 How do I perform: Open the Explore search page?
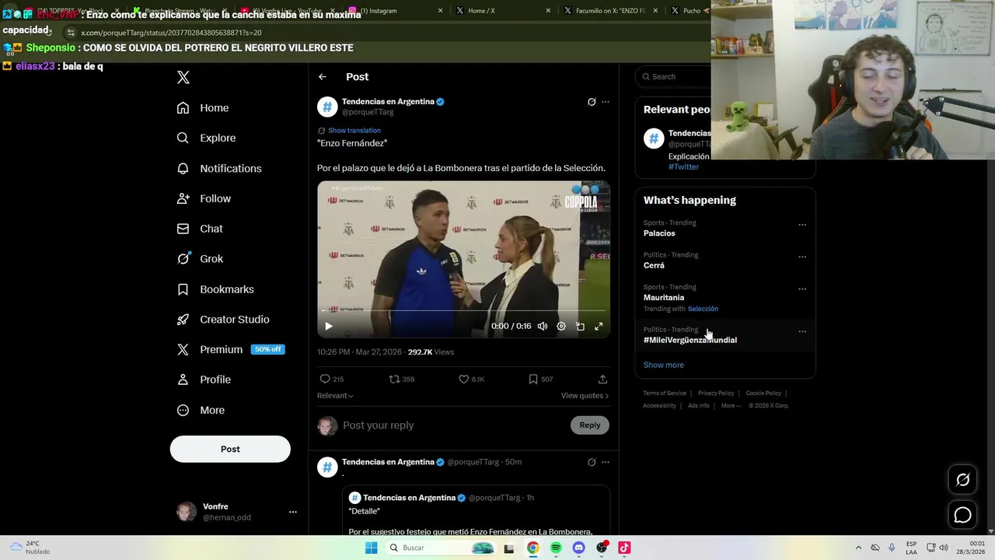coord(206,138)
